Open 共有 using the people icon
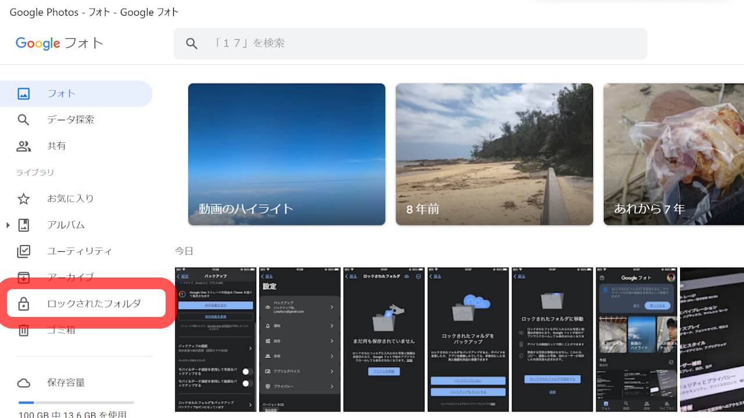Image resolution: width=744 pixels, height=418 pixels. (x=23, y=146)
